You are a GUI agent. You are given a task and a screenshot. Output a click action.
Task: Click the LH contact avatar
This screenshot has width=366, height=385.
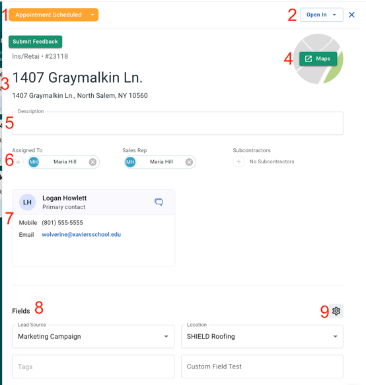[28, 202]
